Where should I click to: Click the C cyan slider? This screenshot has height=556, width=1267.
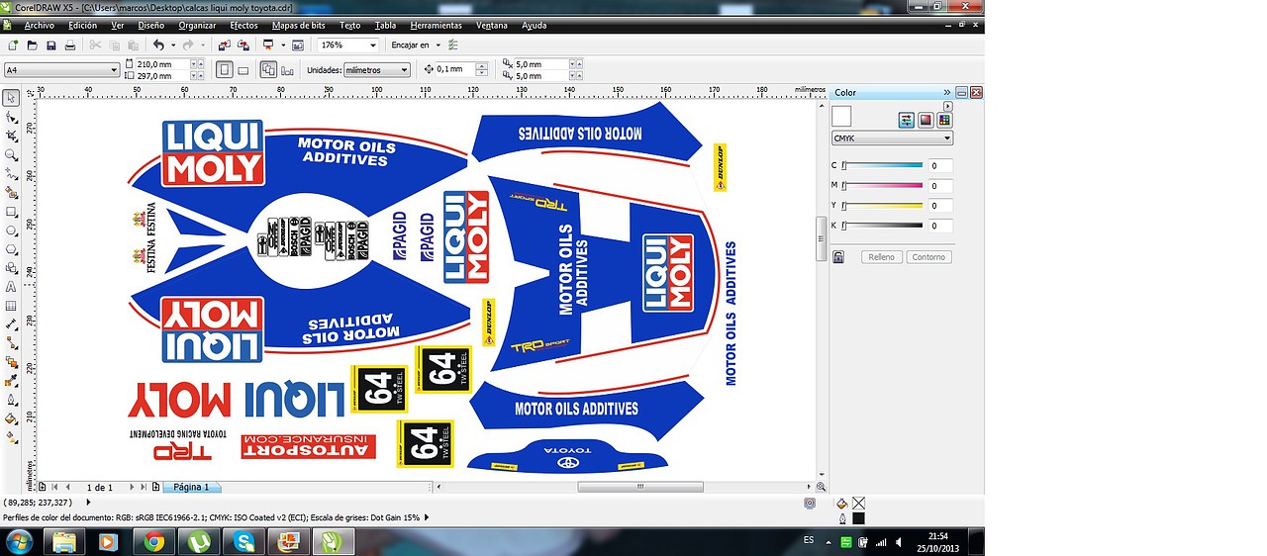pyautogui.click(x=882, y=166)
